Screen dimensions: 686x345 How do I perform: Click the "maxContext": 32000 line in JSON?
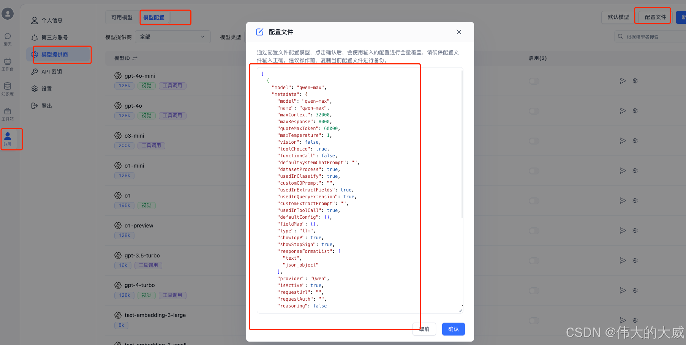(305, 115)
